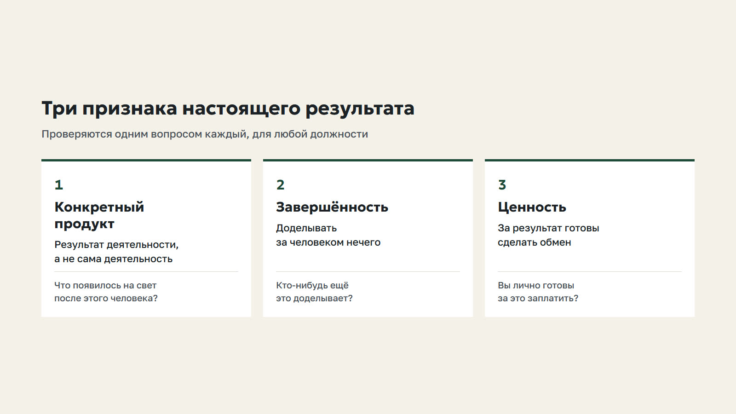736x414 pixels.
Task: Select the card title 'Ценность'
Action: click(x=532, y=207)
